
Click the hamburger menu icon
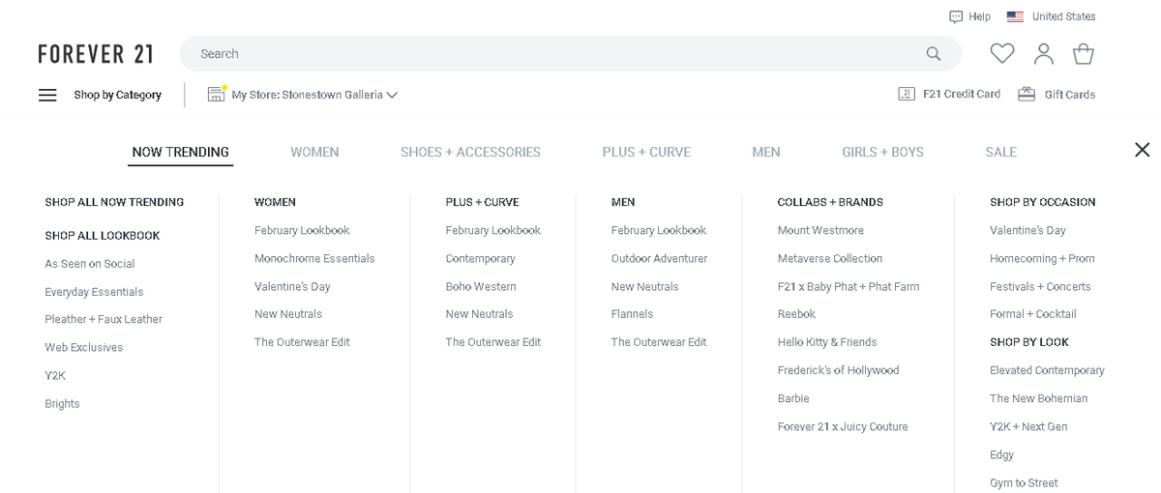point(47,95)
